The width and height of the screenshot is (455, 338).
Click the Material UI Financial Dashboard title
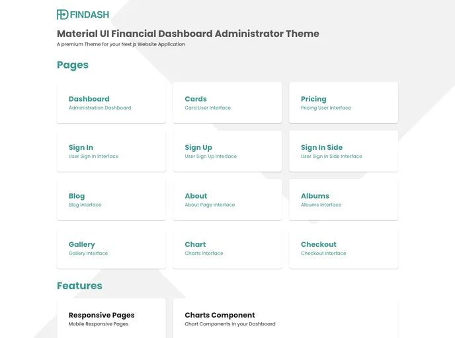tap(188, 34)
